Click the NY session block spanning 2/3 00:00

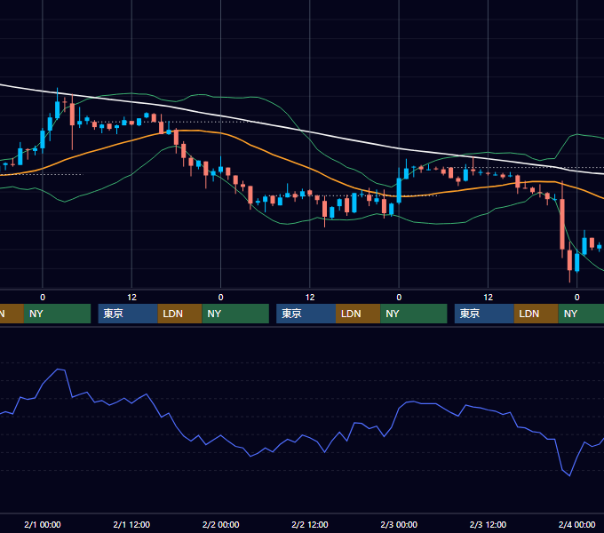tap(414, 314)
